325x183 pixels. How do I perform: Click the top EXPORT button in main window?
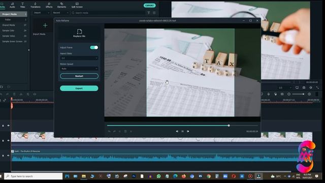click(149, 6)
